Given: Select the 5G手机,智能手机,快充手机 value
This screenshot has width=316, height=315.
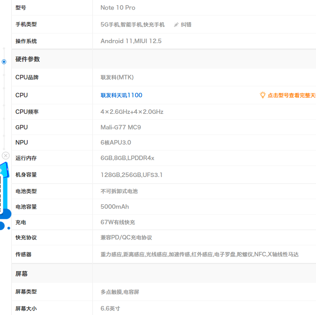Looking at the screenshot, I should 133,24.
